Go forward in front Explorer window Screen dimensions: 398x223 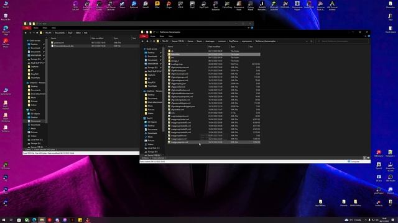point(147,42)
